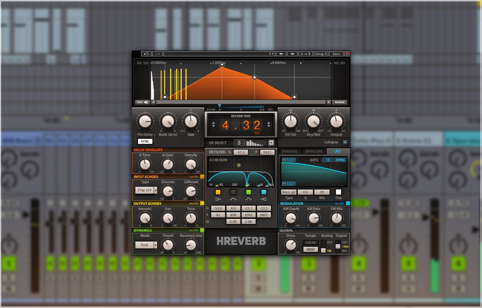Click the left arrow of display scrollbar
Image resolution: width=482 pixels, height=308 pixels.
pyautogui.click(x=153, y=102)
